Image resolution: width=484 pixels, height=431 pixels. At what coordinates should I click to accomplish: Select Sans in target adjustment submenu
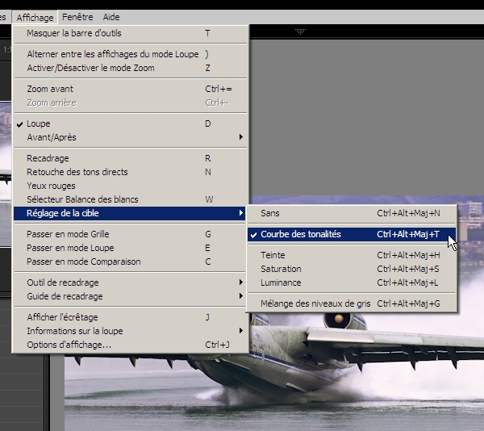click(x=352, y=213)
